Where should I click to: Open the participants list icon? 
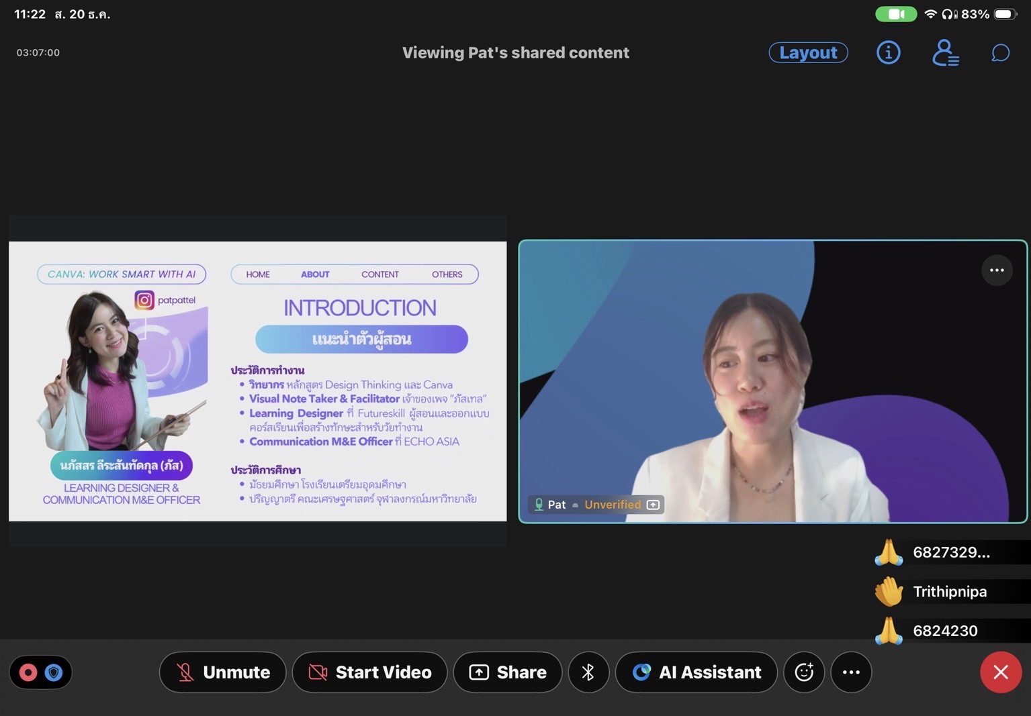tap(944, 52)
